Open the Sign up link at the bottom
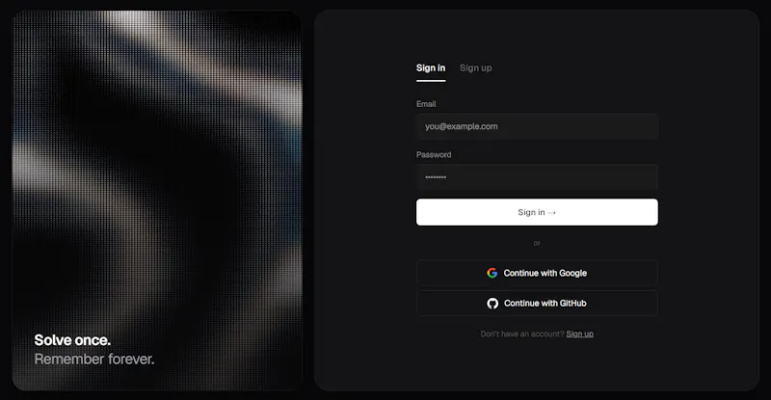This screenshot has height=400, width=771. point(580,334)
